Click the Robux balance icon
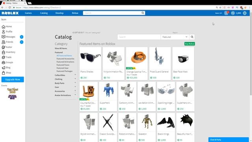This screenshot has width=252, height=142. tap(233, 13)
